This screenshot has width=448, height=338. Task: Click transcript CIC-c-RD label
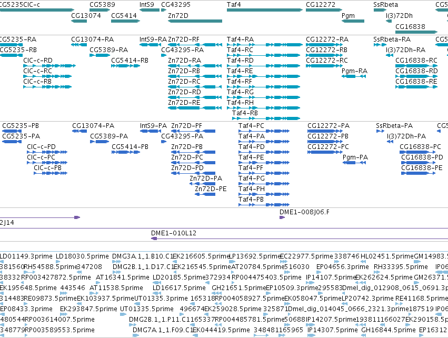(x=38, y=61)
